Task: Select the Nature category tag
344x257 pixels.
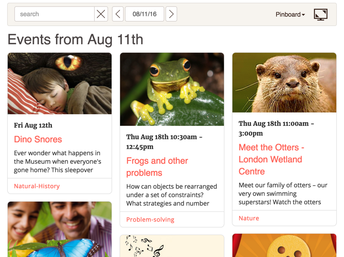Action: [249, 218]
